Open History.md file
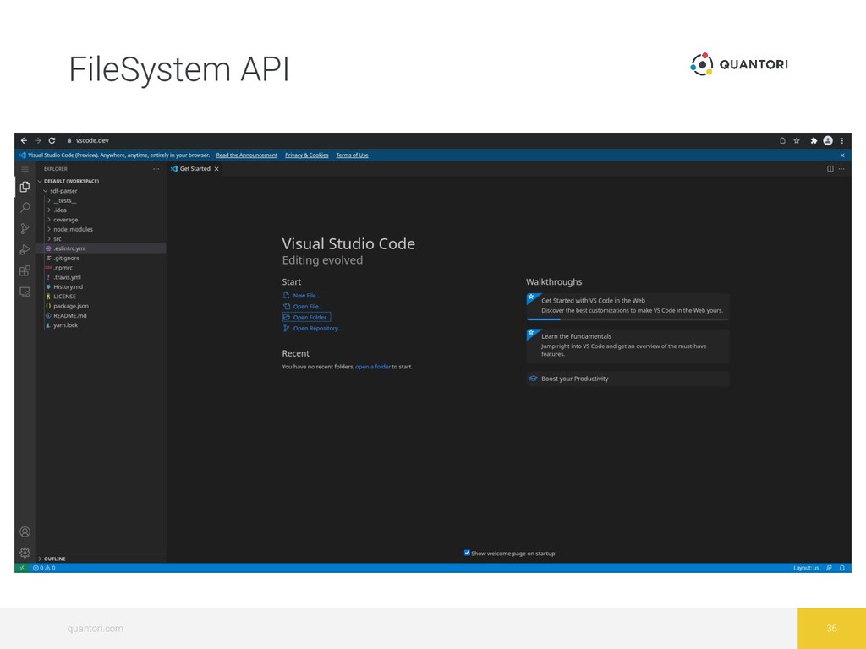 click(x=68, y=287)
